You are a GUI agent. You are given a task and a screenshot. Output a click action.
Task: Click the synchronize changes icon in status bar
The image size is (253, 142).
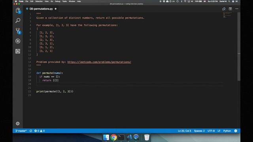tap(31, 131)
